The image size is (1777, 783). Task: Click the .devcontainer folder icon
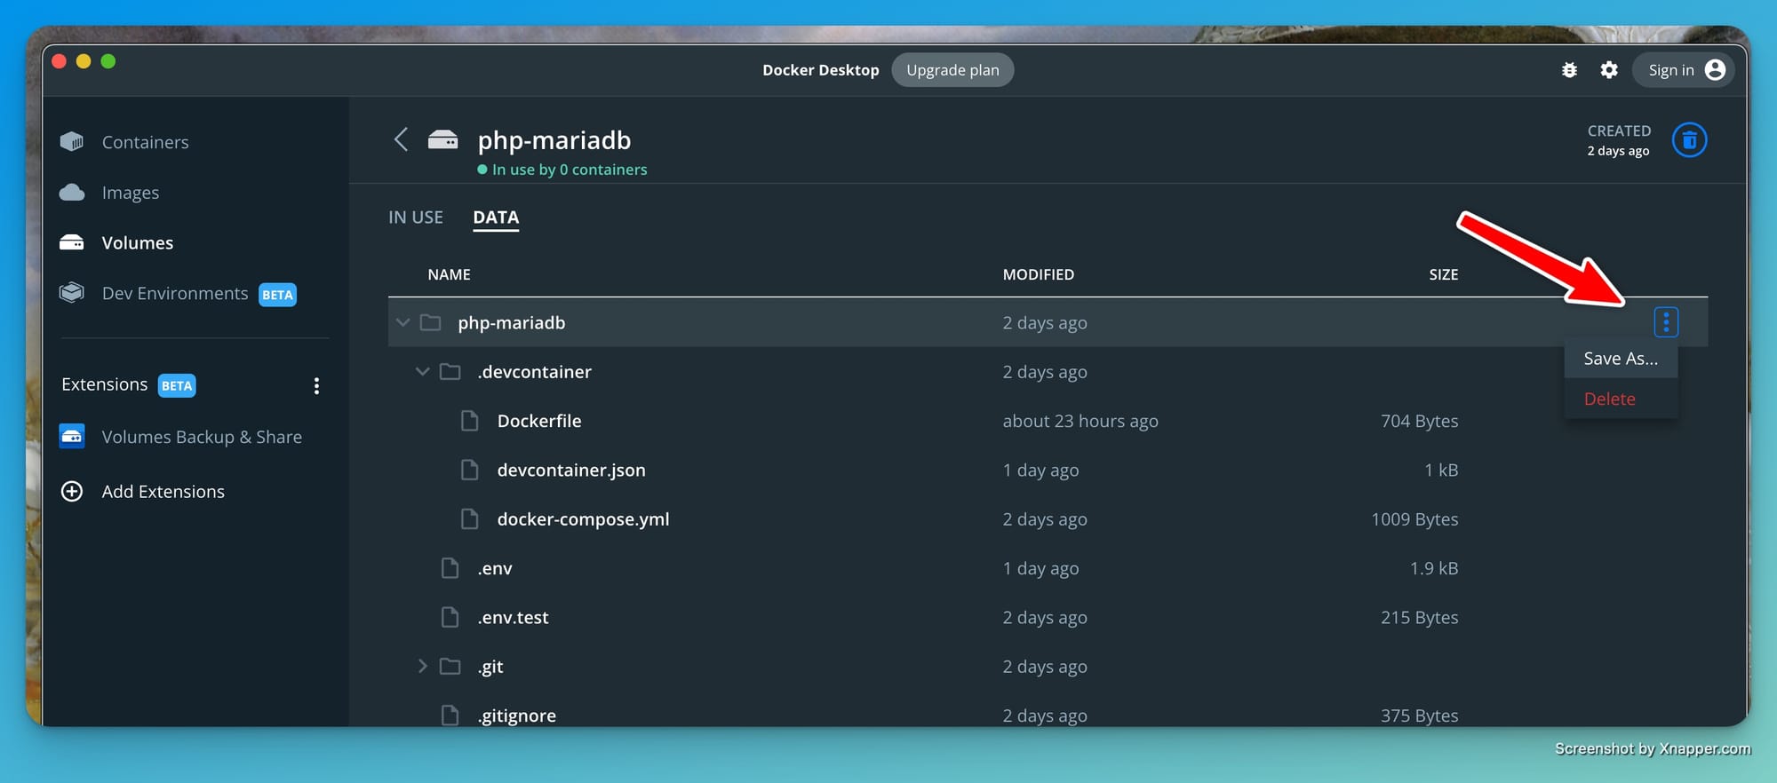click(x=450, y=371)
